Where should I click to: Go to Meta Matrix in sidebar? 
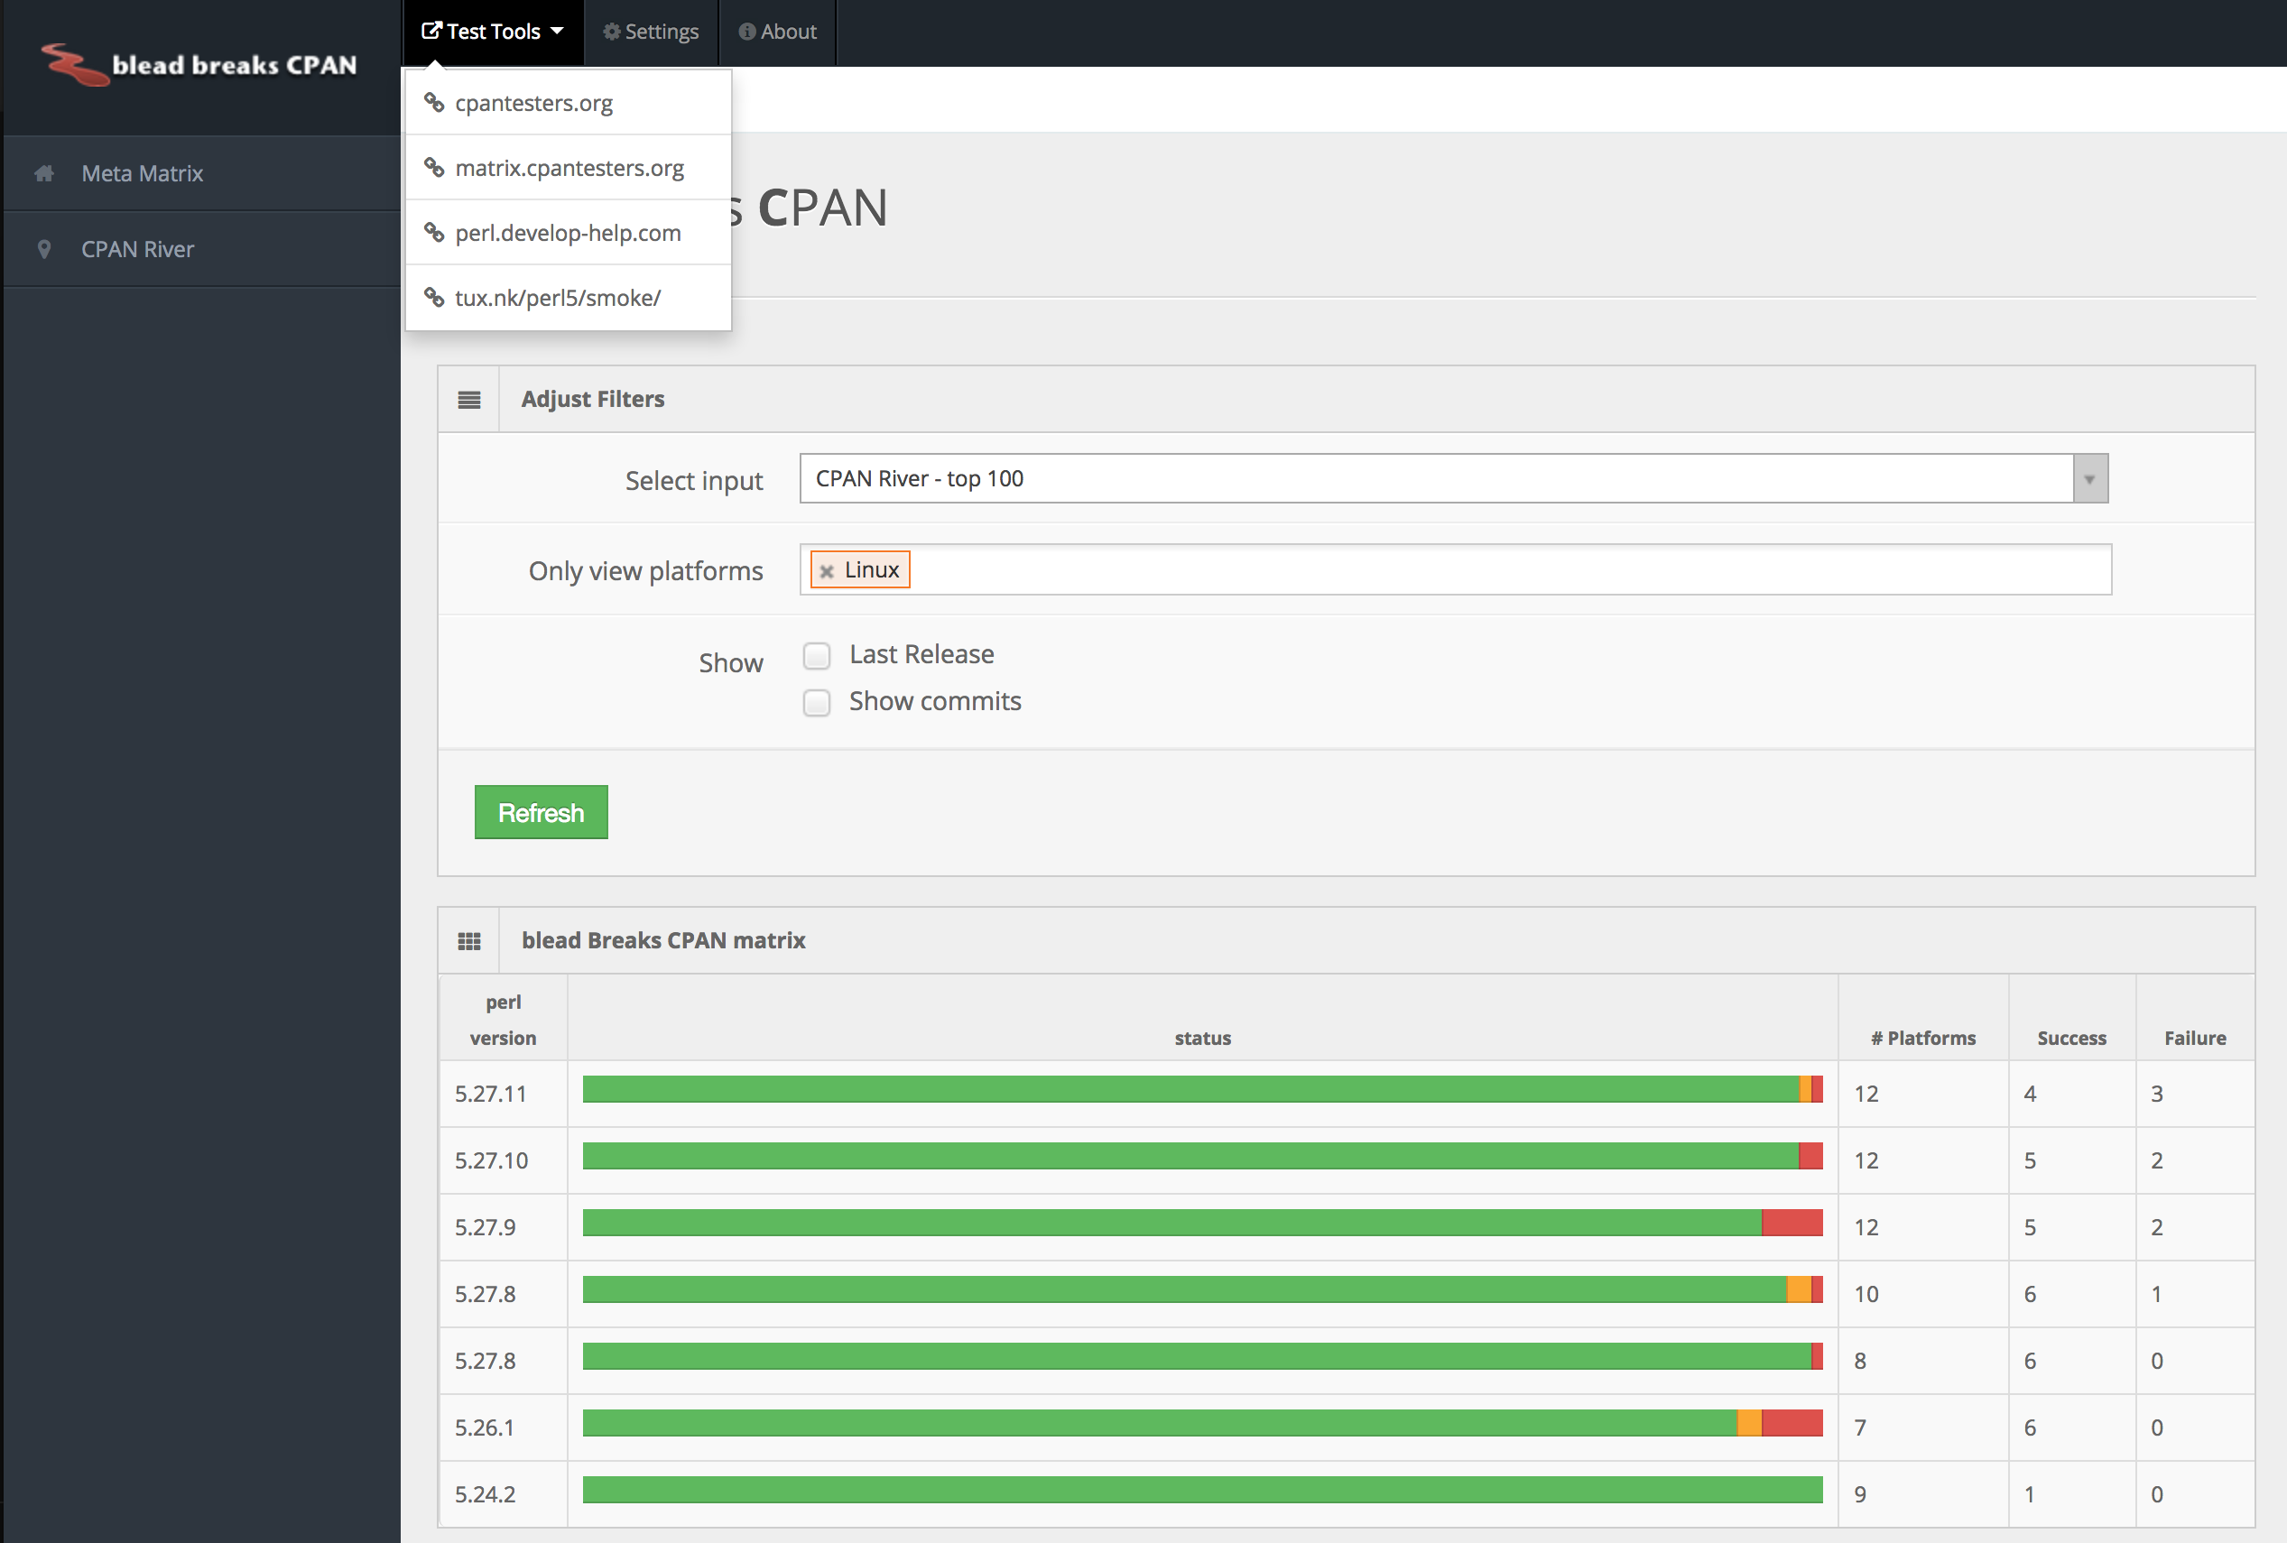202,173
